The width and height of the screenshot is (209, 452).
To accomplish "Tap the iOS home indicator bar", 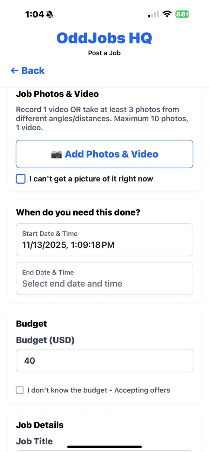I will (x=104, y=447).
